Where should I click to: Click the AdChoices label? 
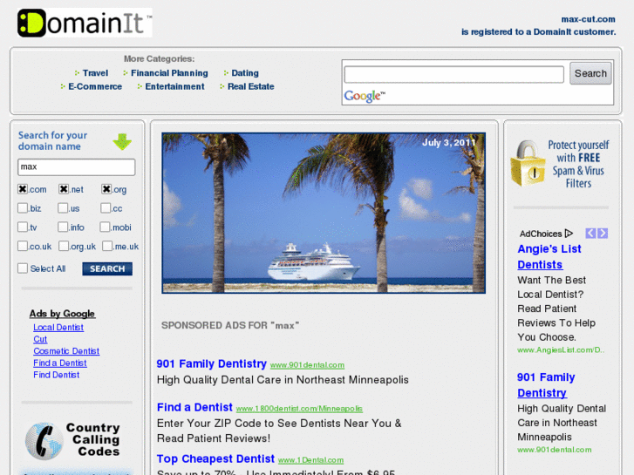pyautogui.click(x=541, y=234)
